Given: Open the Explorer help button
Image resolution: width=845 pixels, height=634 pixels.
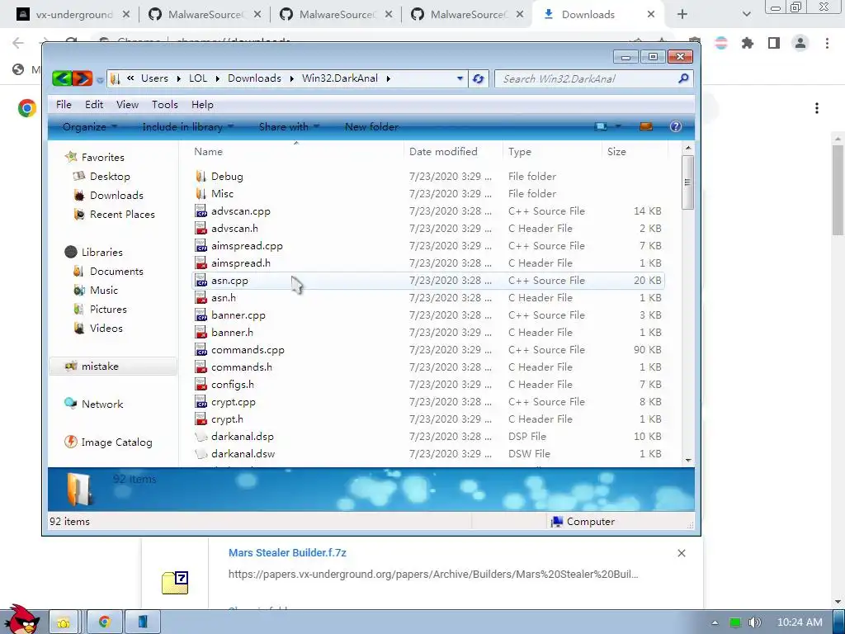Looking at the screenshot, I should (x=675, y=126).
